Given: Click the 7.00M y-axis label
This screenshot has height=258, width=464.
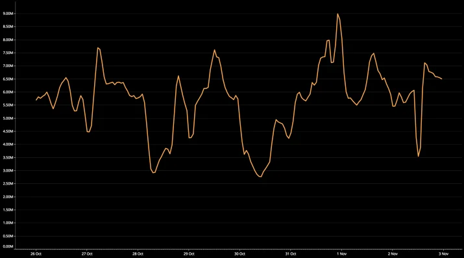Looking at the screenshot, I should pyautogui.click(x=8, y=66).
